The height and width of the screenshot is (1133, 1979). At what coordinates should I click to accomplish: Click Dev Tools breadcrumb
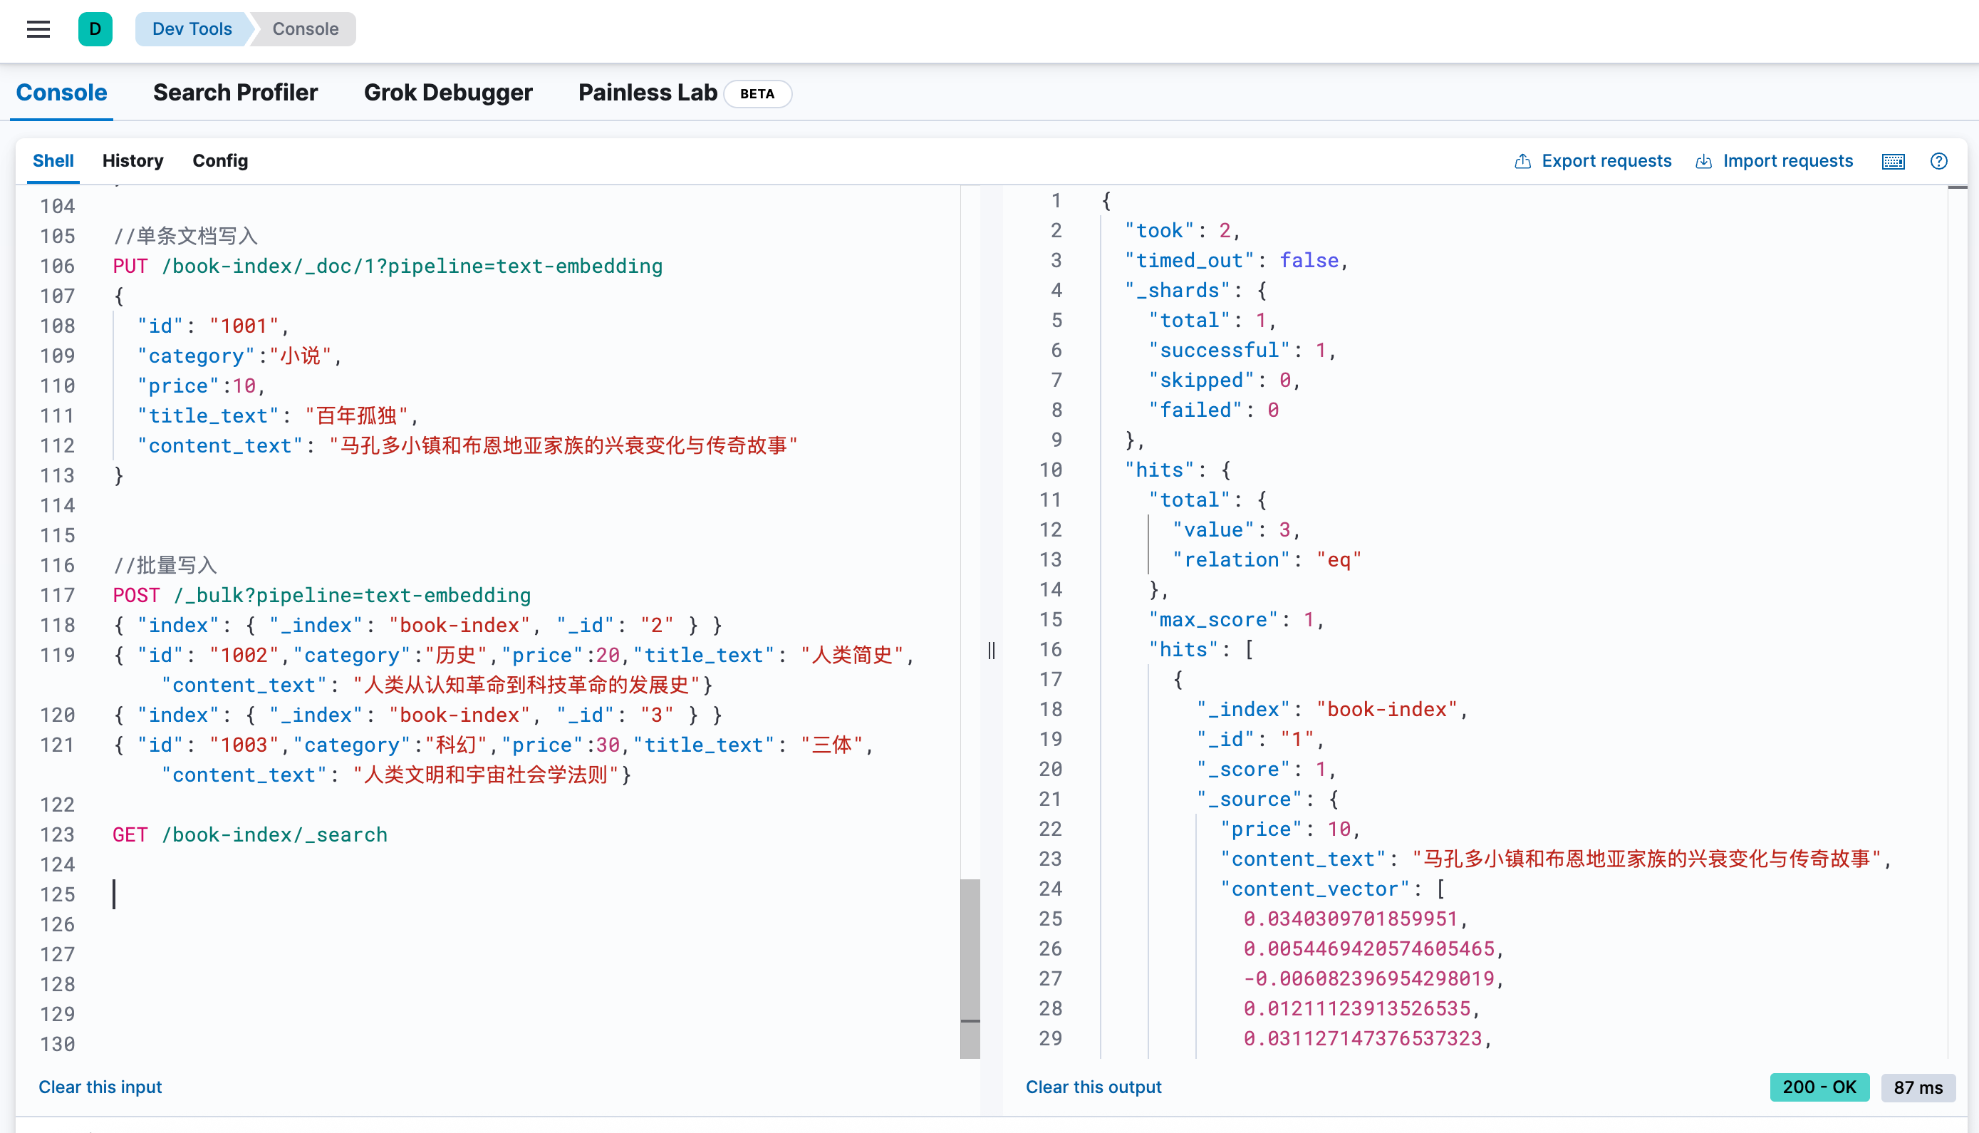[x=192, y=29]
